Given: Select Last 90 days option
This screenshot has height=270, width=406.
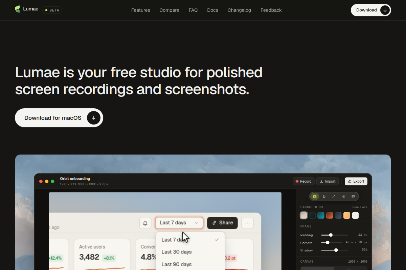Looking at the screenshot, I should point(190,264).
